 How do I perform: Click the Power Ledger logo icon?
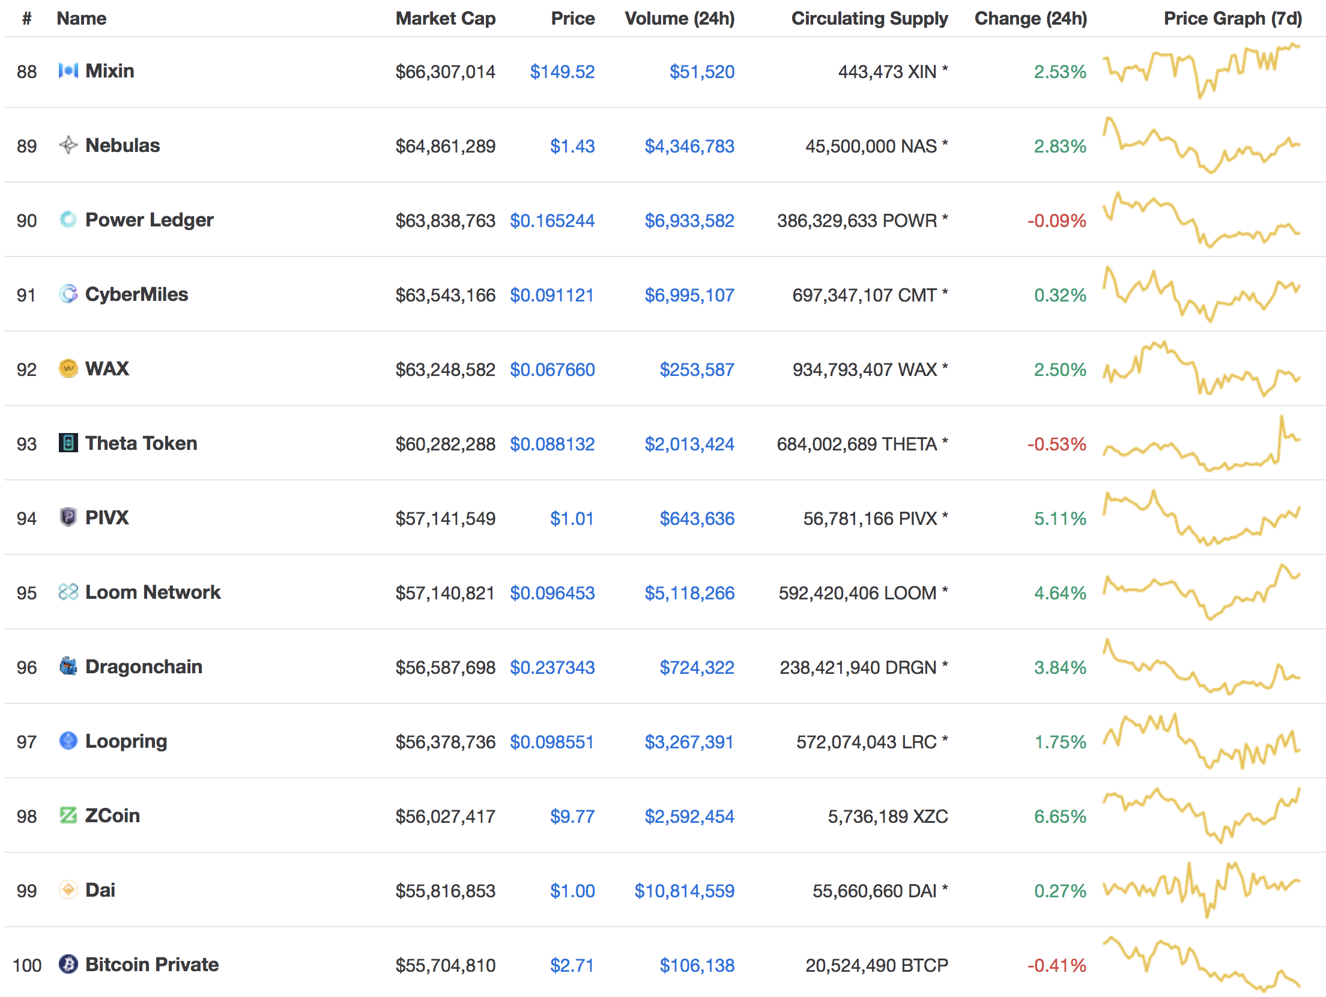68,220
